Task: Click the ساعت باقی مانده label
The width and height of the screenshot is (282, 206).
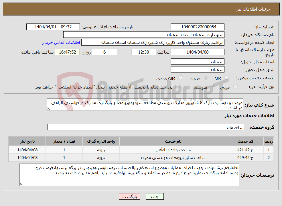Action: click(x=38, y=52)
